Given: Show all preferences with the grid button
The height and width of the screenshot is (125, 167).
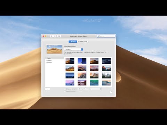Looking at the screenshot, I should (x=59, y=36).
